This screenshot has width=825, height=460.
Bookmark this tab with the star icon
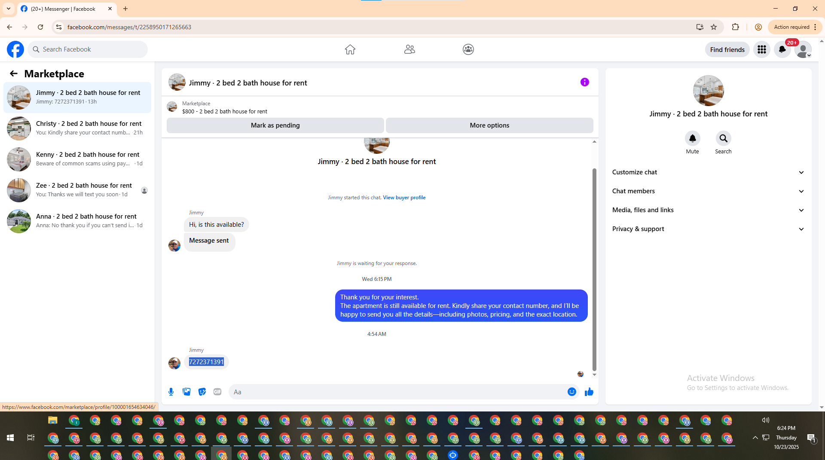714,27
